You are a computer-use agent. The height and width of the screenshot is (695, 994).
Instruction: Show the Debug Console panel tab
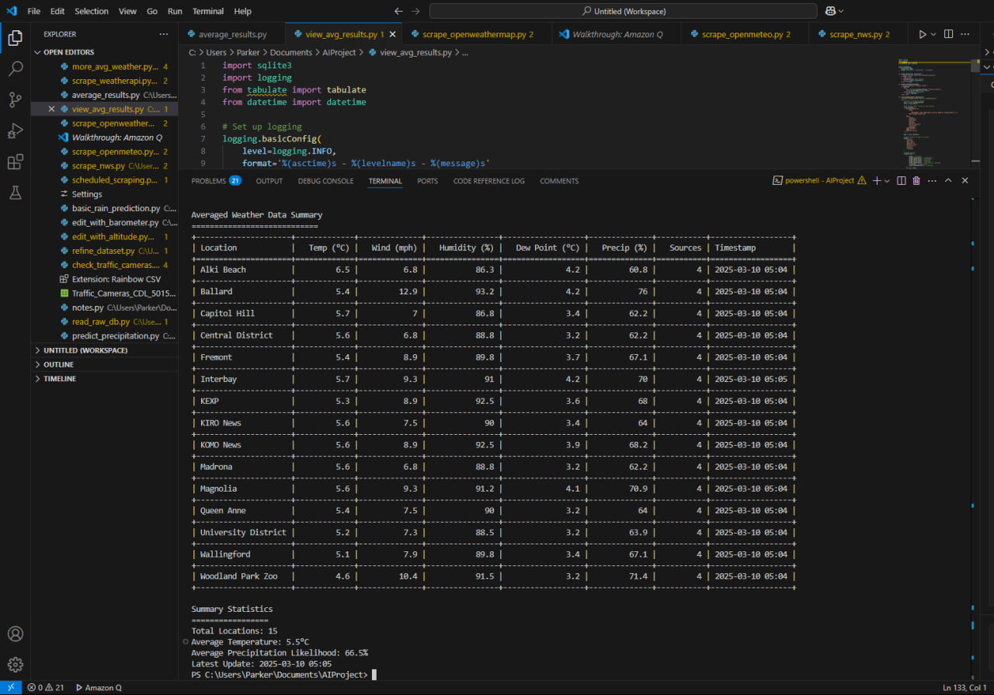[x=325, y=181]
